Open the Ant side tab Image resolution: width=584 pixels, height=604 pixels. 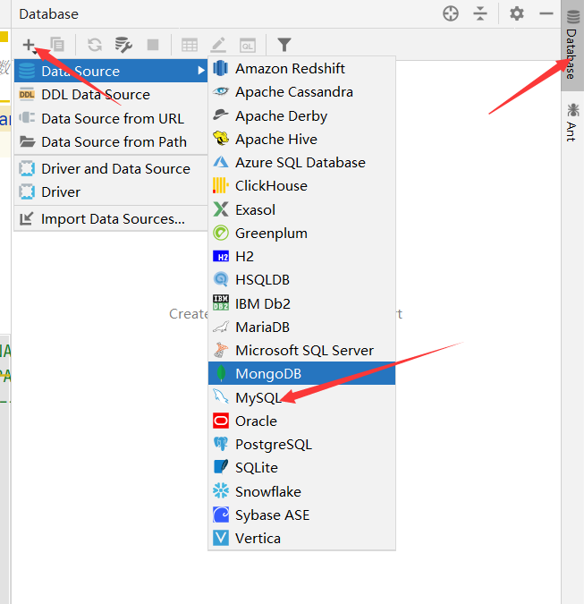point(572,123)
